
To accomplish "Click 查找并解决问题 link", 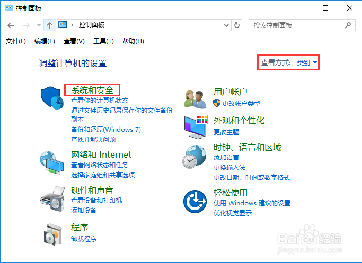I will [x=93, y=140].
